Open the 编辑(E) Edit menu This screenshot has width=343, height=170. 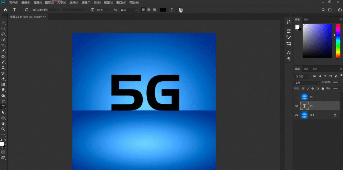coord(26,2)
